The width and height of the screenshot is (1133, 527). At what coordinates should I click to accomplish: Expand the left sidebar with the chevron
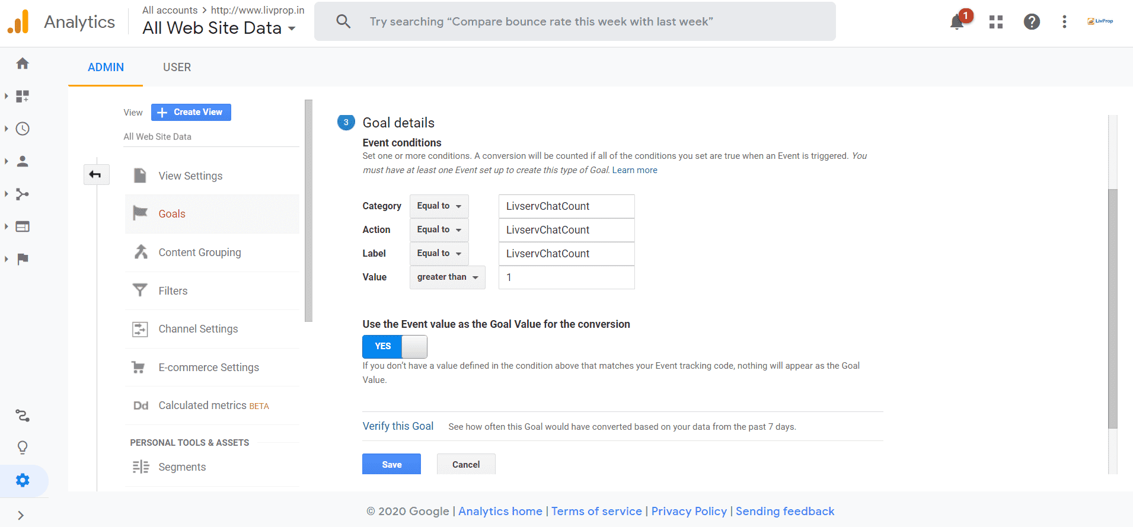[x=21, y=515]
